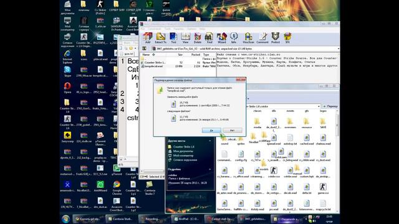399x224 pixels.
Task: Collapse the Подробно details panel
Action: pos(210,169)
